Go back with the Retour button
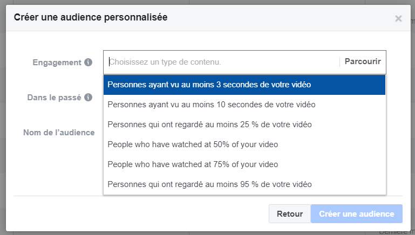Viewport: 415px width, 235px height. [x=290, y=213]
